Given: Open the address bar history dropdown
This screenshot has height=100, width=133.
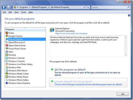Looking at the screenshot, I should click(x=84, y=7).
